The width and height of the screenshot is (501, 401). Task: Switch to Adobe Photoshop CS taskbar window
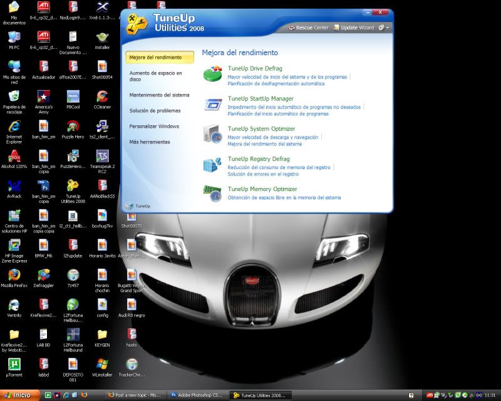(x=197, y=395)
